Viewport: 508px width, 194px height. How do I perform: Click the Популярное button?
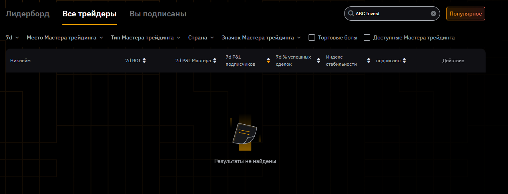point(466,14)
